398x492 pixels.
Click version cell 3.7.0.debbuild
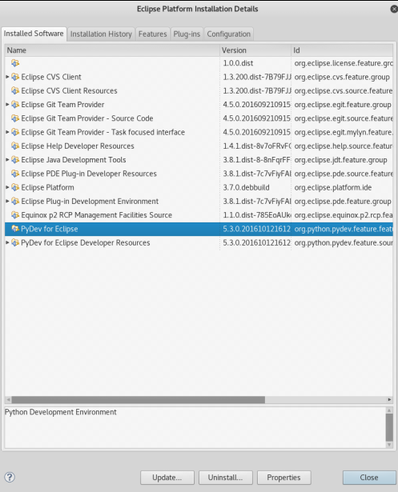point(246,187)
